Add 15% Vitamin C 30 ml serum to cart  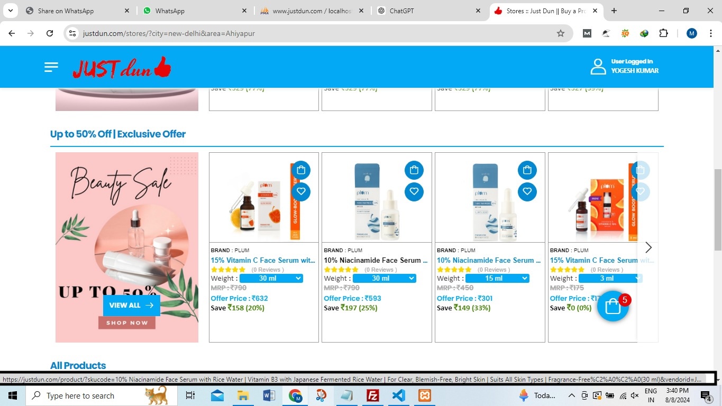pos(301,170)
